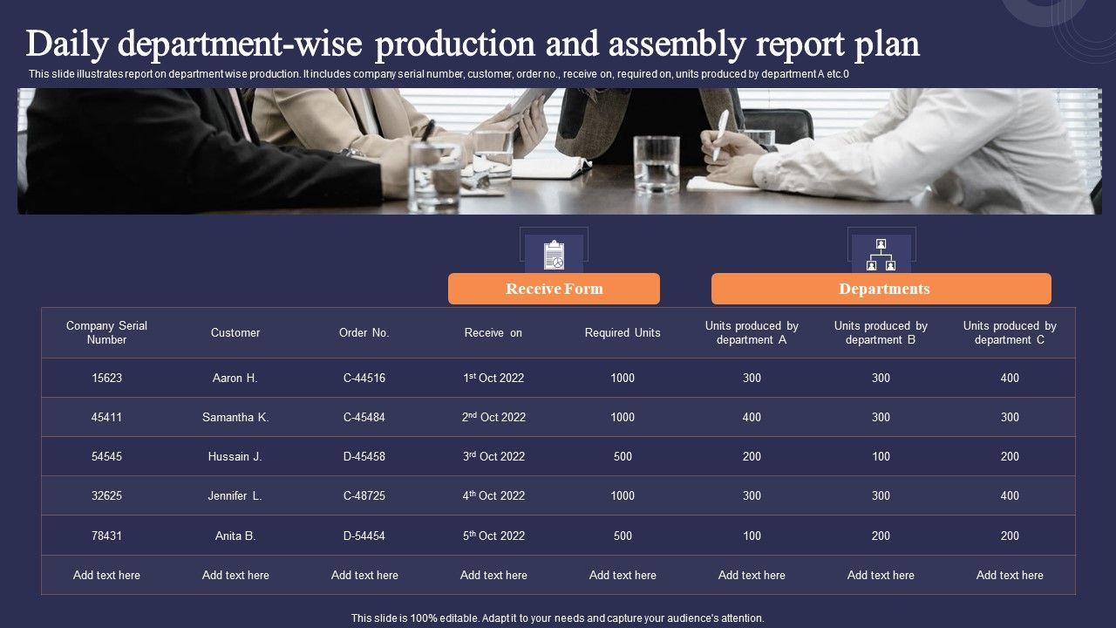
Task: Click the "Required Units" column header
Action: pos(623,332)
